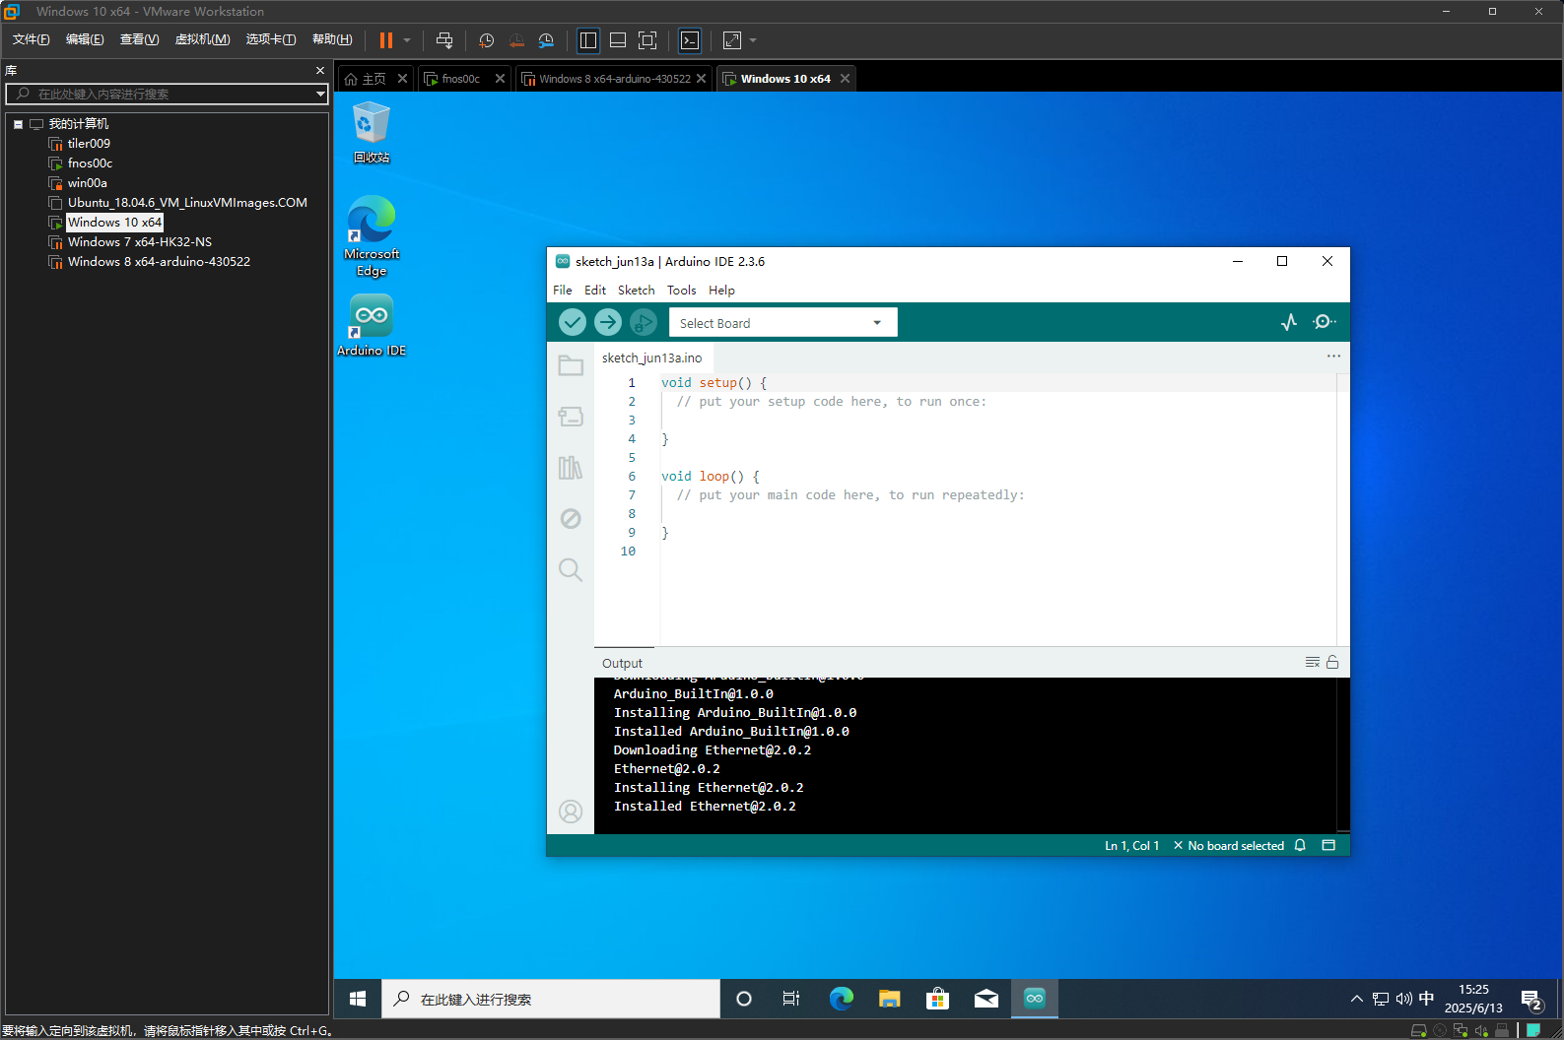Screen dimensions: 1564x1040
Task: Show hidden system tray icons chevron
Action: 1357,999
